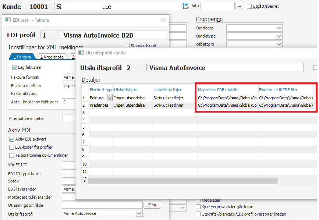Open the Blankett type dropdown in Faktura row
319x220 pixels.
[110, 98]
